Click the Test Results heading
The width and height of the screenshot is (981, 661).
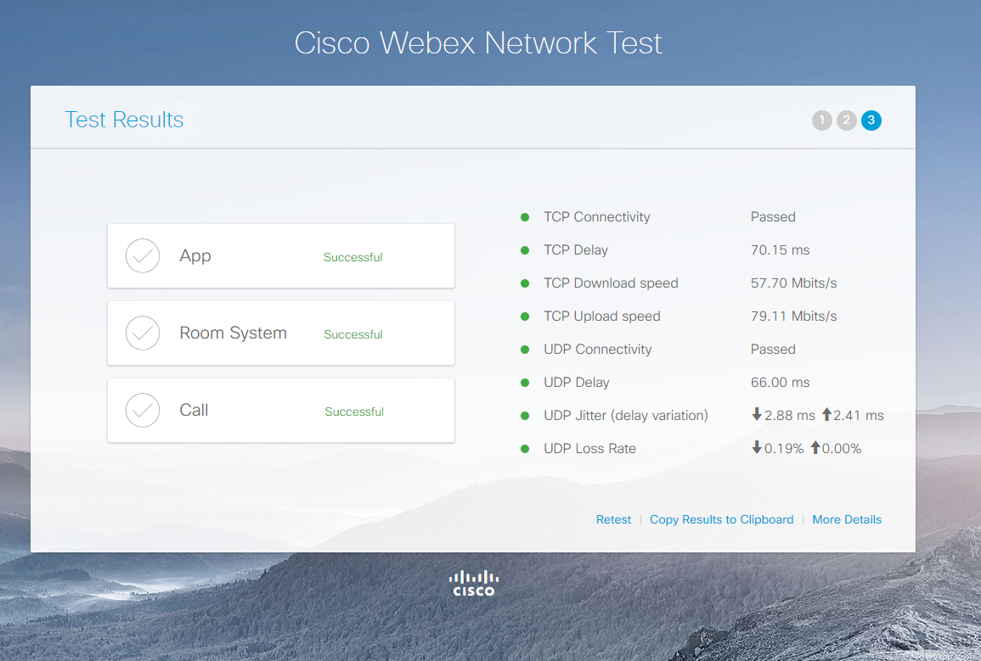click(x=124, y=120)
